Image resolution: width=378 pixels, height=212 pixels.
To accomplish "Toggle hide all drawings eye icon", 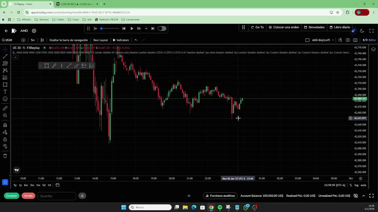I will 5,146.
